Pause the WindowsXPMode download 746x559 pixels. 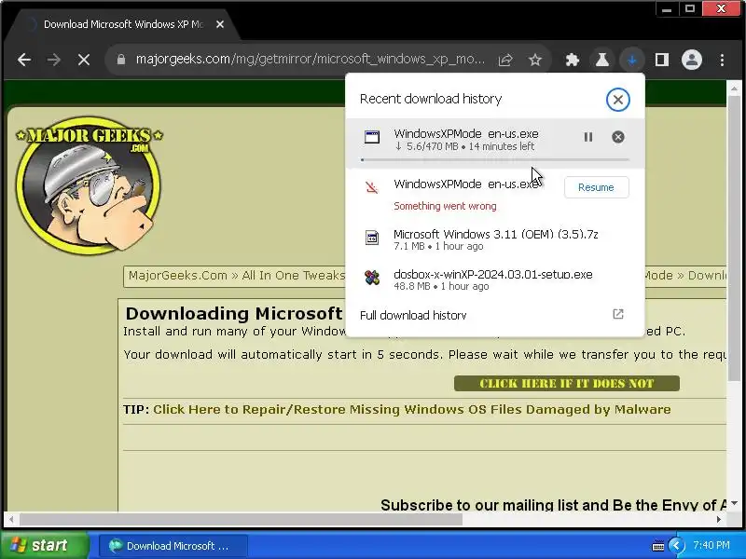(x=588, y=137)
